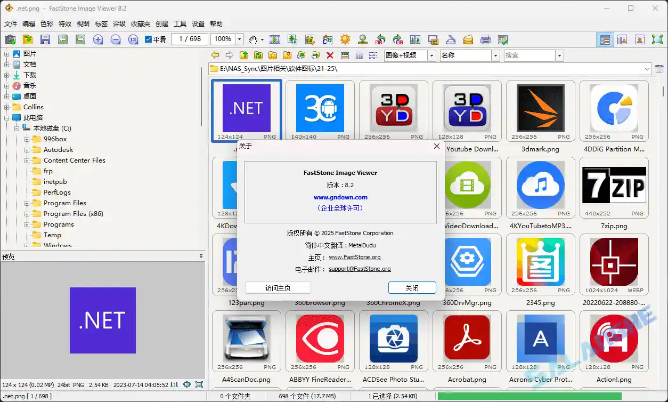Viewport: 668px width, 402px height.
Task: Click the green fullscreen view icon
Action: (x=657, y=39)
